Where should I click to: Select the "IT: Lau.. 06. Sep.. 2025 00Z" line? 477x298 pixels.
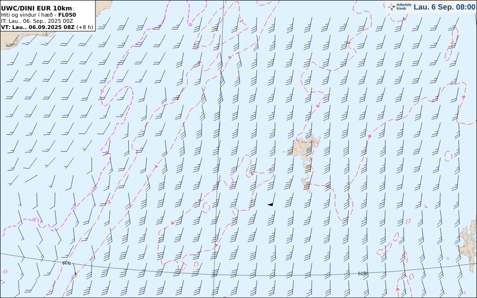click(37, 21)
